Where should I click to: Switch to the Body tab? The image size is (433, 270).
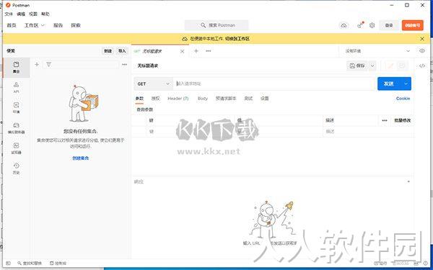203,99
